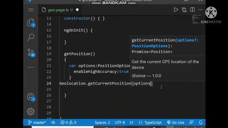The image size is (228, 128).
Task: Click the options argument on line 24
Action: click(142, 84)
